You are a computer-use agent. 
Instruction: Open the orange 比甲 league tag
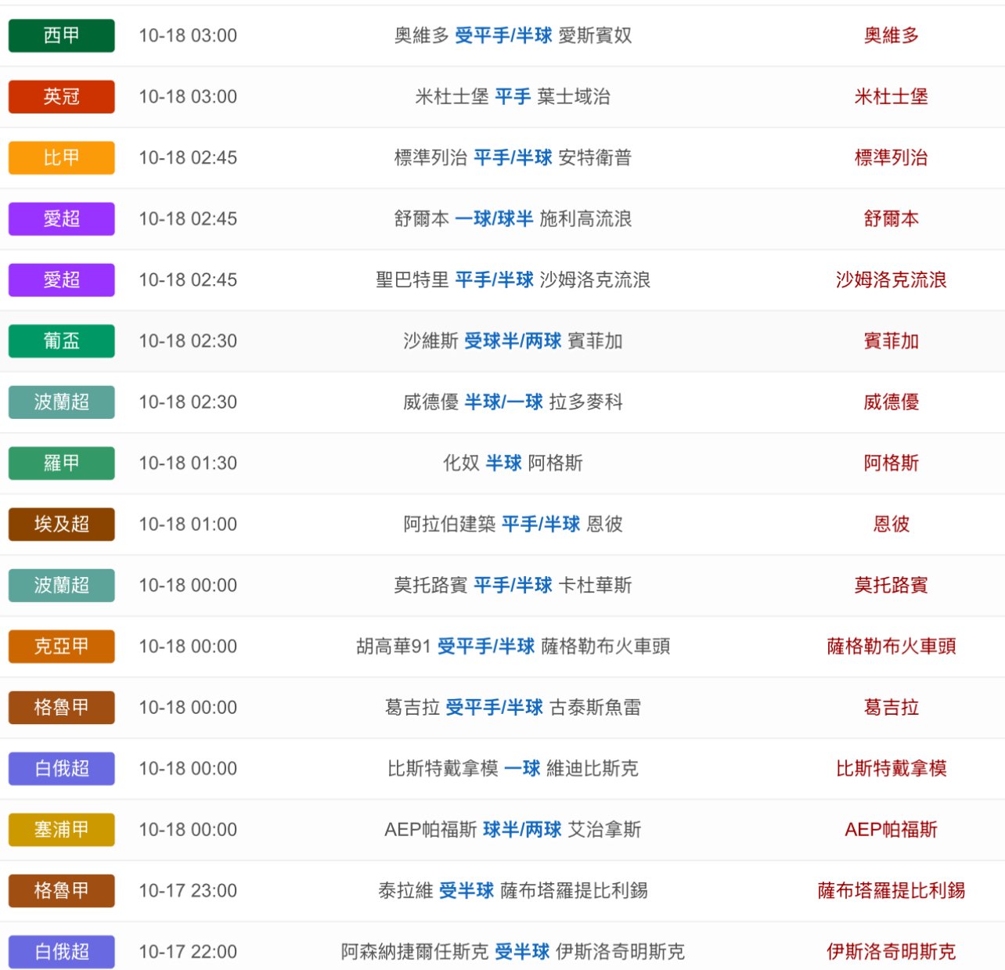(61, 157)
